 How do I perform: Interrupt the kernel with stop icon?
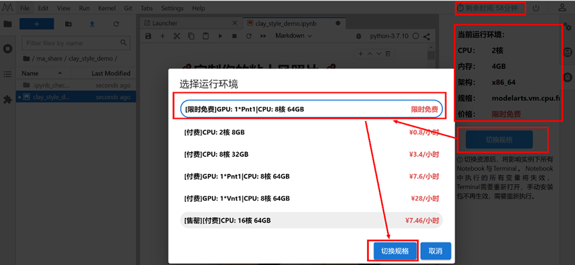point(235,36)
